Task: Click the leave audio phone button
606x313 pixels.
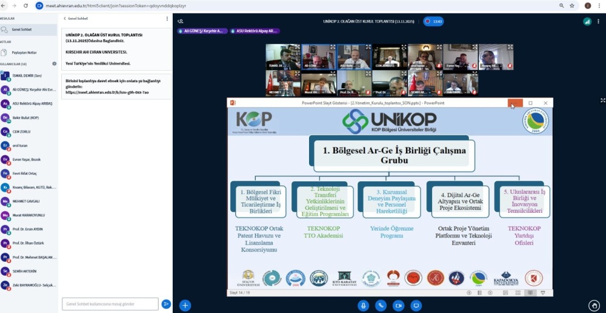Action: [x=381, y=305]
